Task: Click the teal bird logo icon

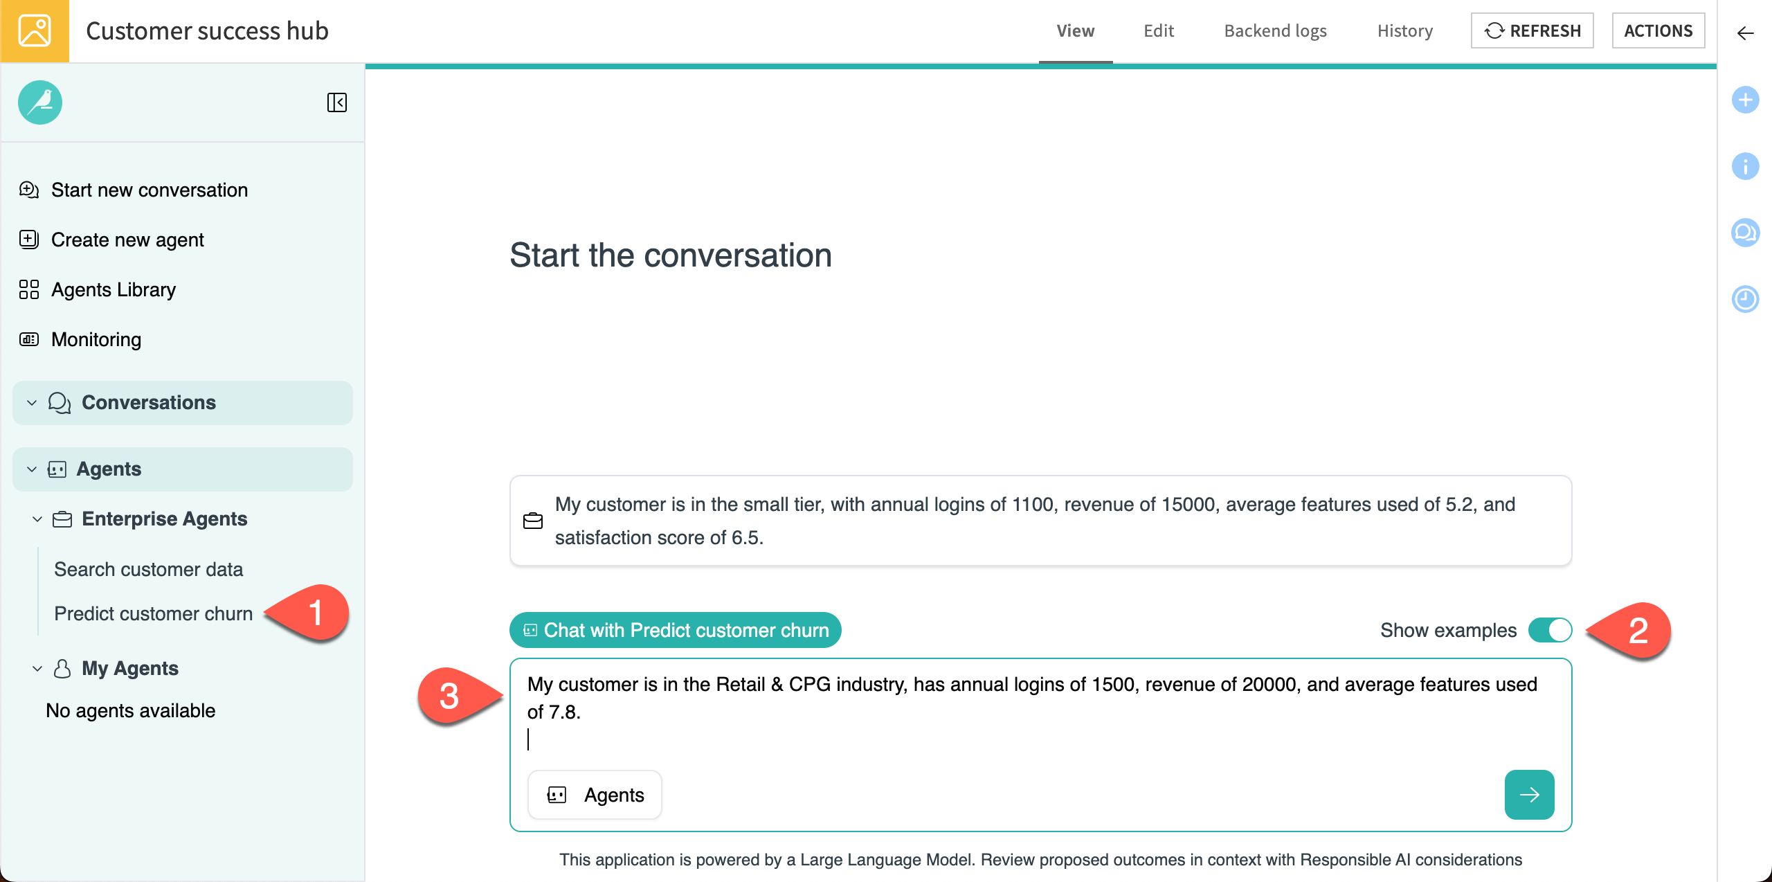Action: tap(40, 102)
